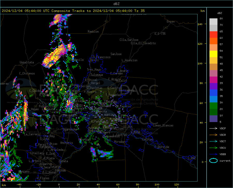This screenshot has width=233, height=188.
Task: Click the S_MARTIN map label
Action: (107, 115)
